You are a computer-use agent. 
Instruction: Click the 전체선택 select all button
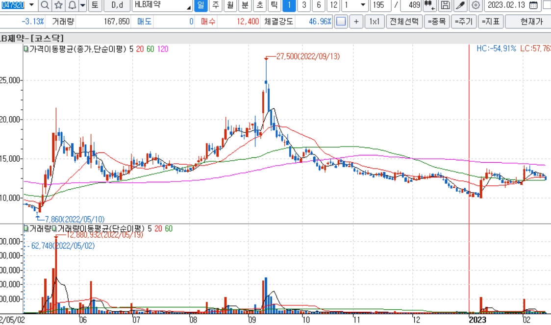tap(404, 22)
